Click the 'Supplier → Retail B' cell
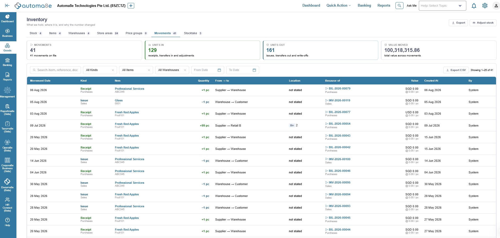The width and height of the screenshot is (500, 238). (228, 125)
